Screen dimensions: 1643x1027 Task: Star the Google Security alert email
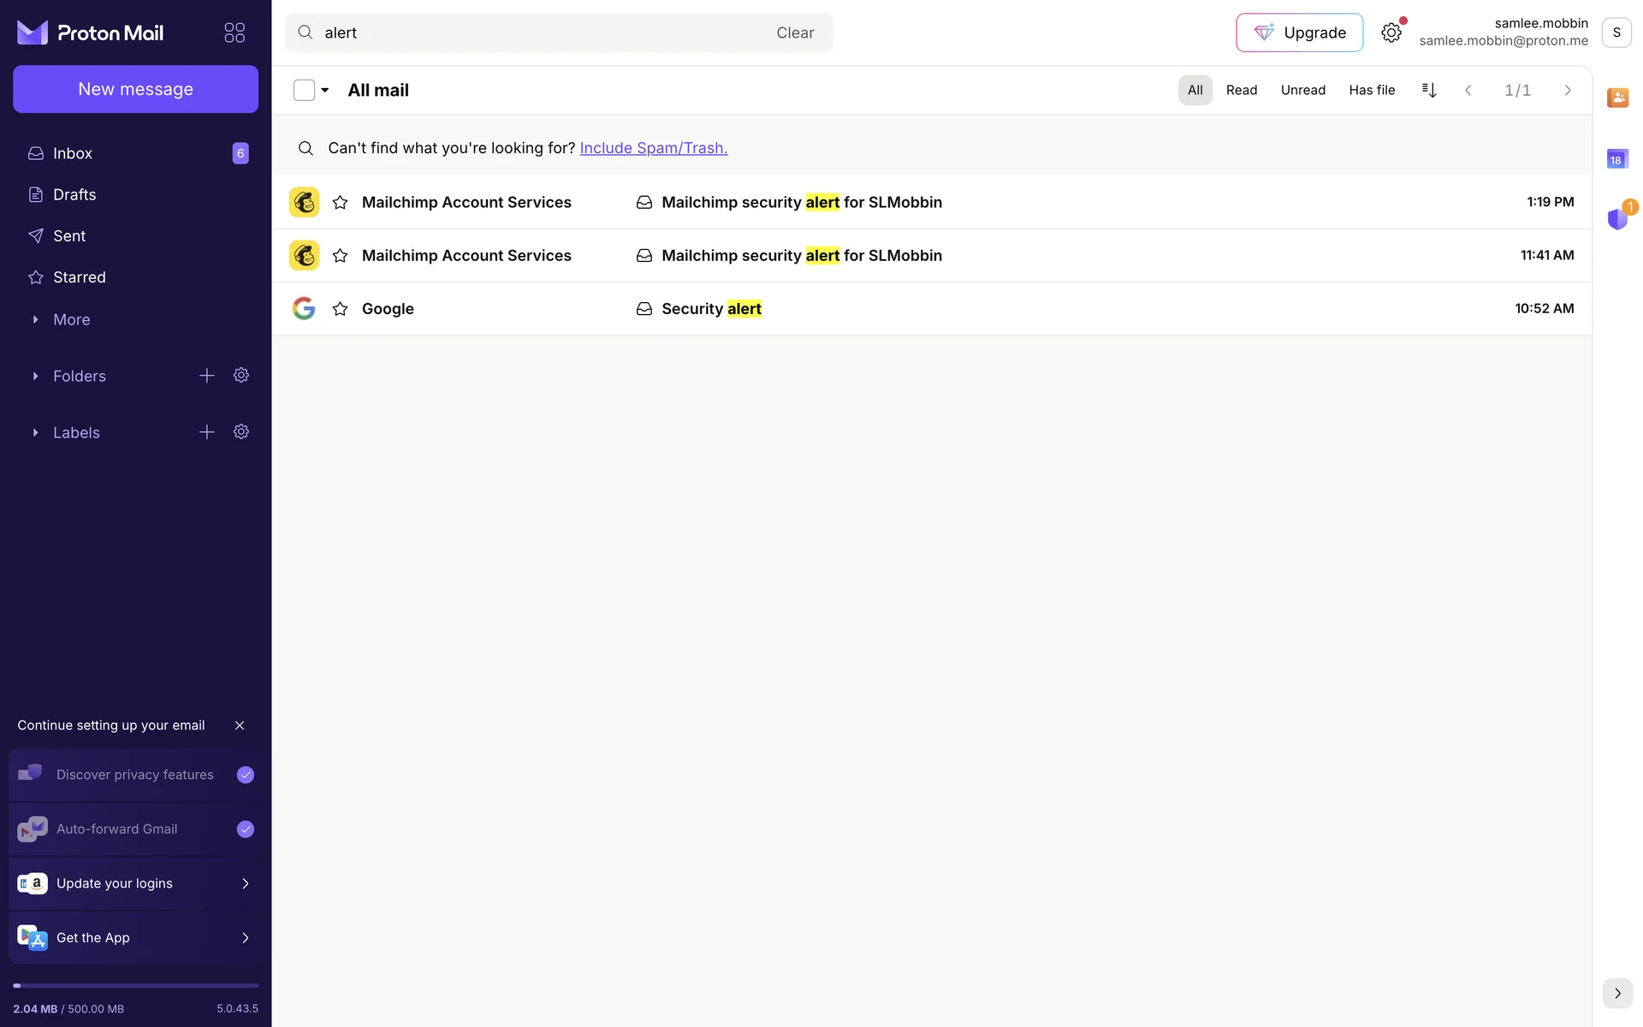340,309
